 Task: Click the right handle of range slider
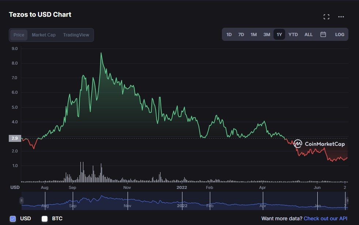click(347, 200)
